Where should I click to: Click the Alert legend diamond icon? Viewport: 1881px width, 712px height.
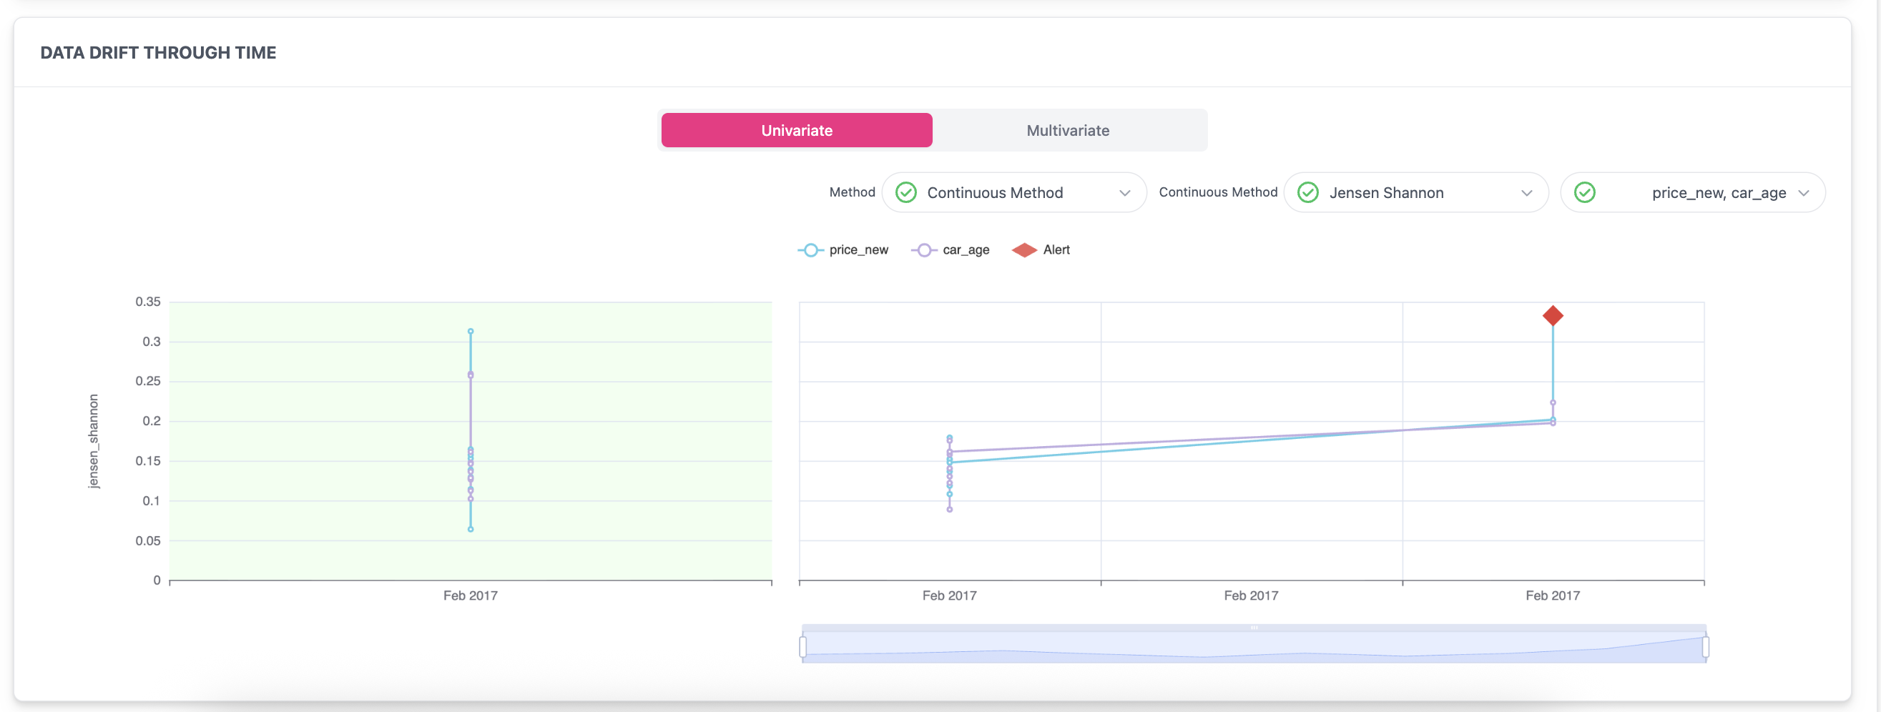[1023, 250]
